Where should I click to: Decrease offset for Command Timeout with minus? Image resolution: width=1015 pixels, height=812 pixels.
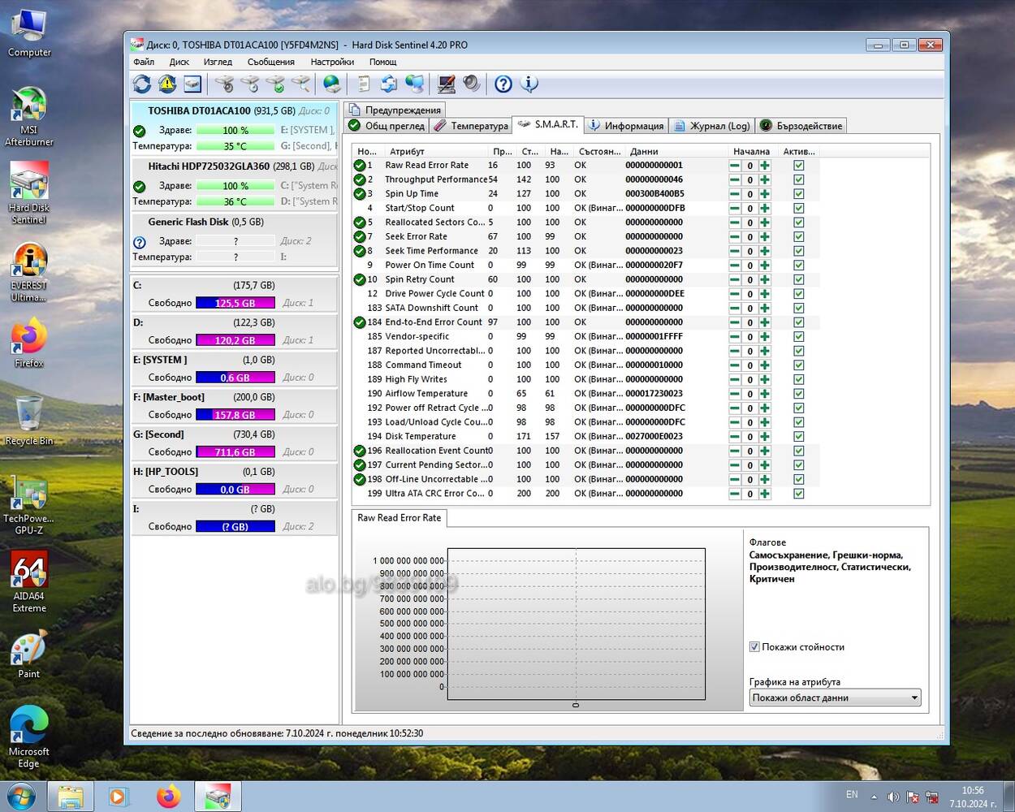coord(735,365)
